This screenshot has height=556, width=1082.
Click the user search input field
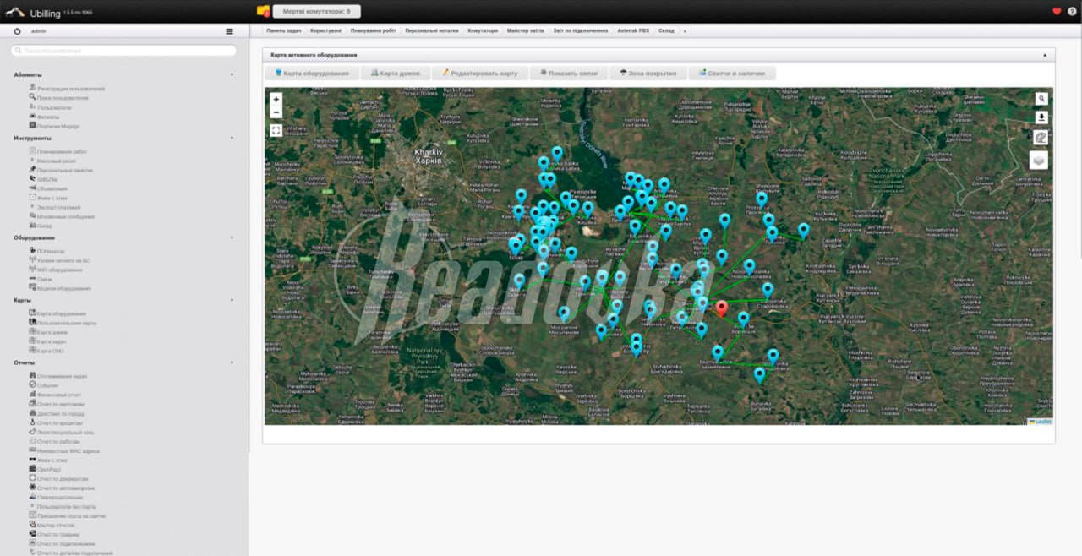[x=123, y=51]
